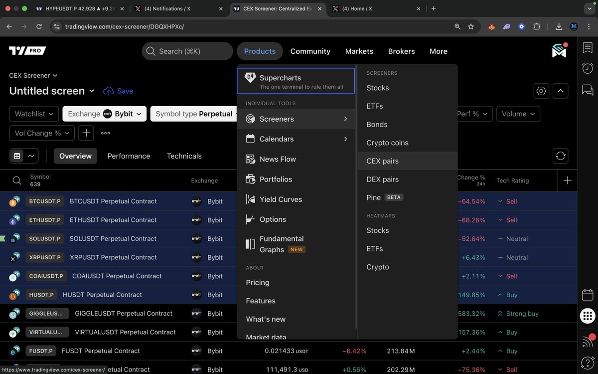
Task: Open the Pricing link
Action: click(258, 283)
